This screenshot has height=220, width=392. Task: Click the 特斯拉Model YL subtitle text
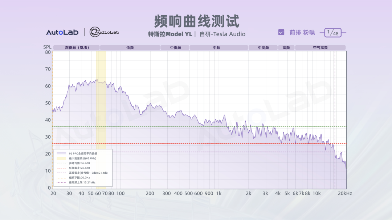pyautogui.click(x=170, y=34)
